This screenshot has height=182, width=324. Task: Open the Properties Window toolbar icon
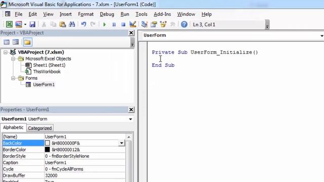click(x=154, y=24)
